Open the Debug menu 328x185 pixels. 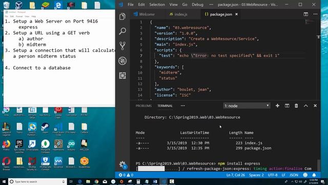pyautogui.click(x=197, y=5)
